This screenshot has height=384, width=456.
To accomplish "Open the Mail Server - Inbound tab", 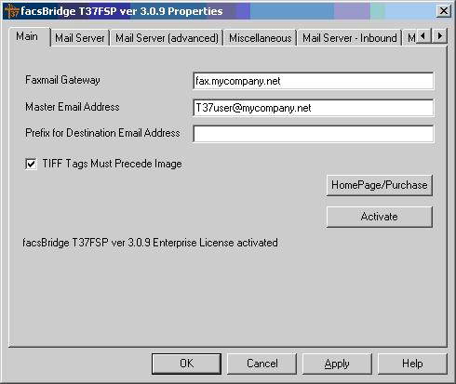I will pos(350,38).
